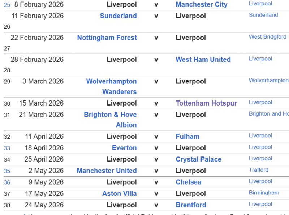Open the Manchester United team link
Viewport: 289px width, 215px height.
pos(107,171)
